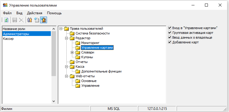Select the Отчеты tree item

point(81,62)
